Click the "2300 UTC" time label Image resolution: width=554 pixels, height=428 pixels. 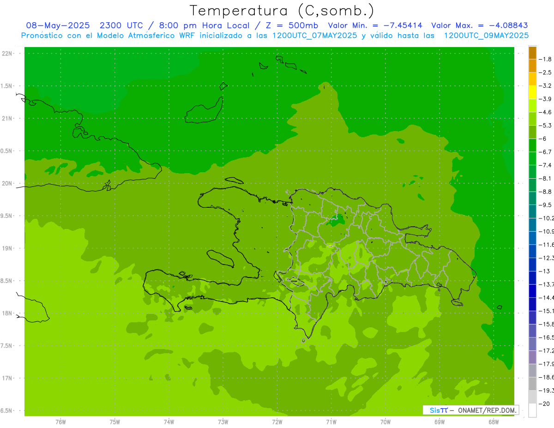click(122, 25)
